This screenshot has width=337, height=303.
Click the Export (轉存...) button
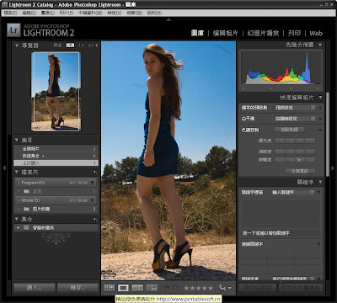[x=78, y=288]
